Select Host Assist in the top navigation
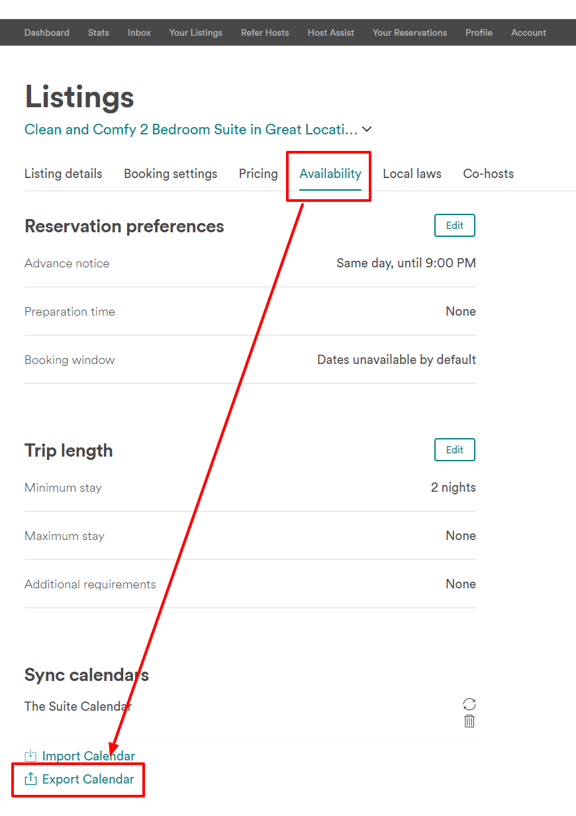576x816 pixels. pos(330,32)
